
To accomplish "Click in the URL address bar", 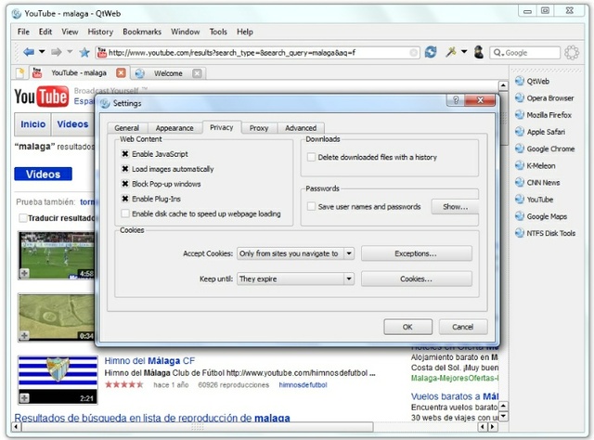I will pyautogui.click(x=258, y=53).
